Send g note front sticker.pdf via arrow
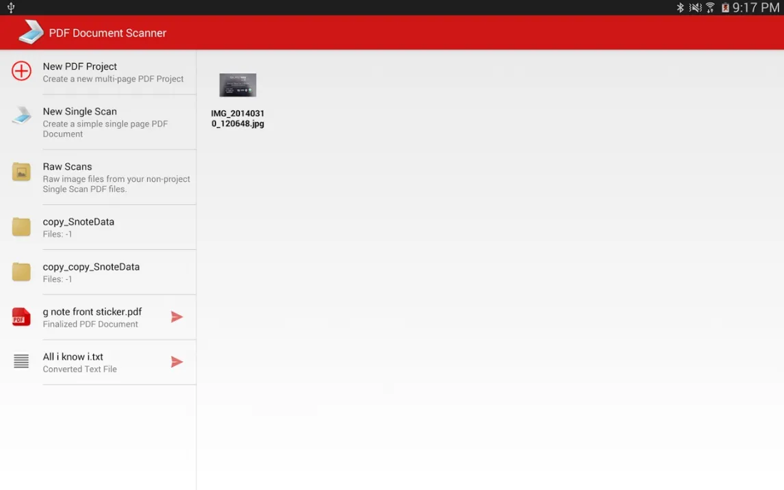The image size is (784, 490). point(177,317)
